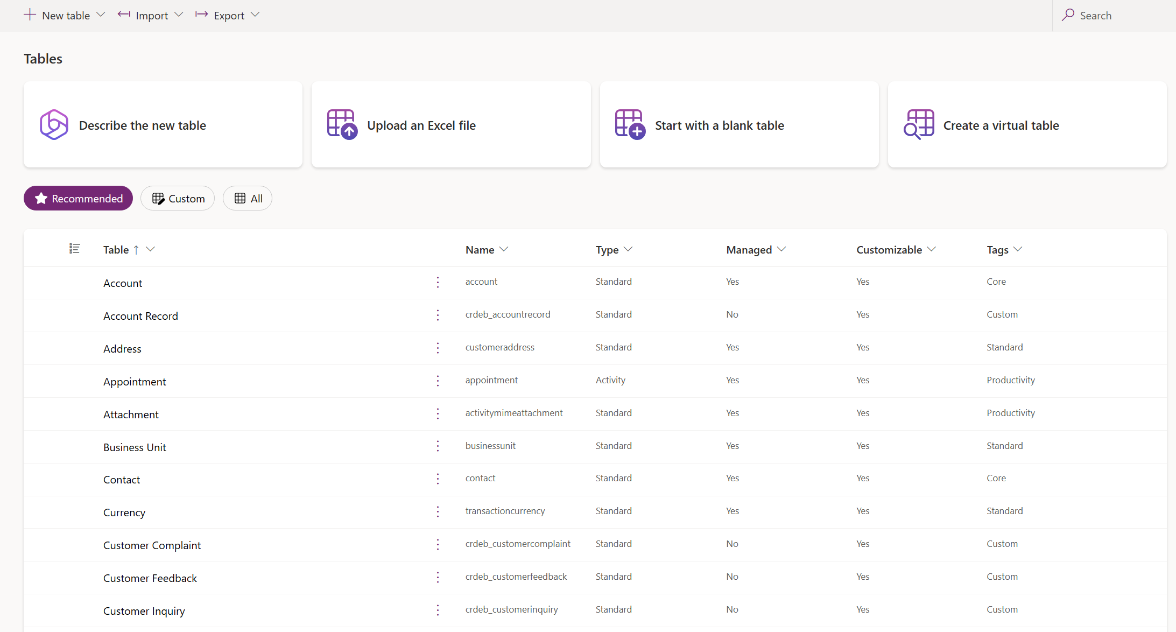Click the AI 'Describe the new table' icon

[52, 124]
